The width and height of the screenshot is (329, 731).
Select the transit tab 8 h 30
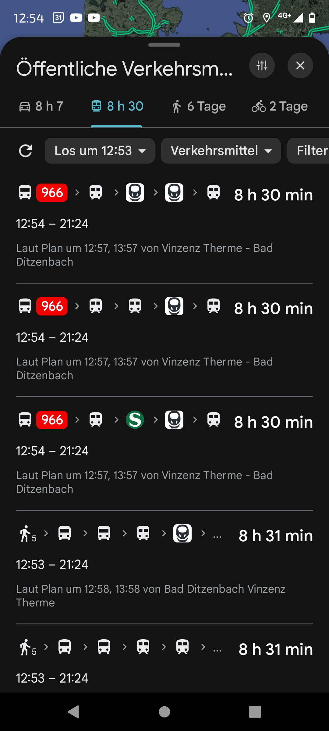coord(117,106)
